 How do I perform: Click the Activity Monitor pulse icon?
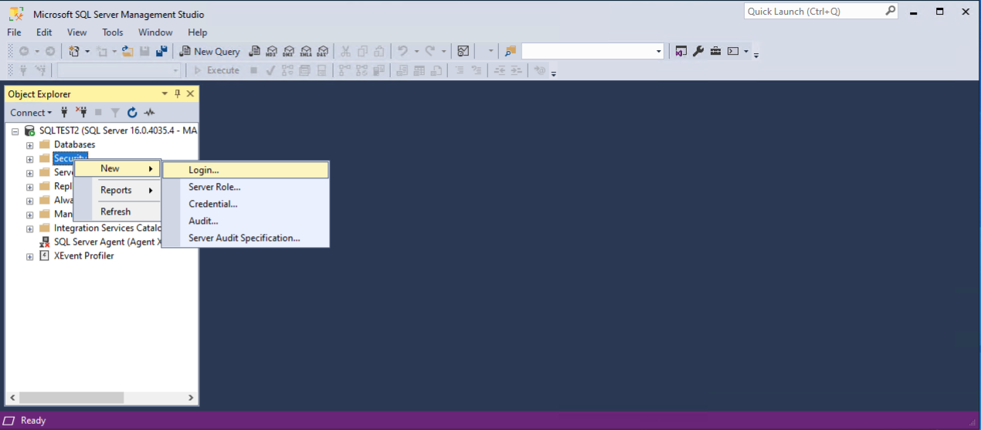[149, 113]
